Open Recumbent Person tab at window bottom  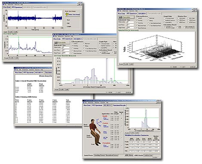[112, 155]
